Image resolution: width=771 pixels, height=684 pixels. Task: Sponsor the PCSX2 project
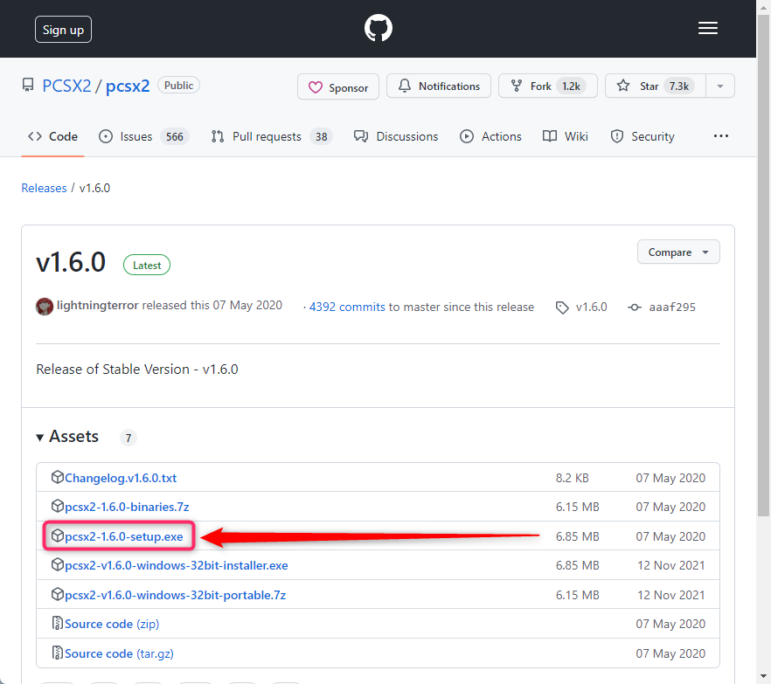[338, 87]
